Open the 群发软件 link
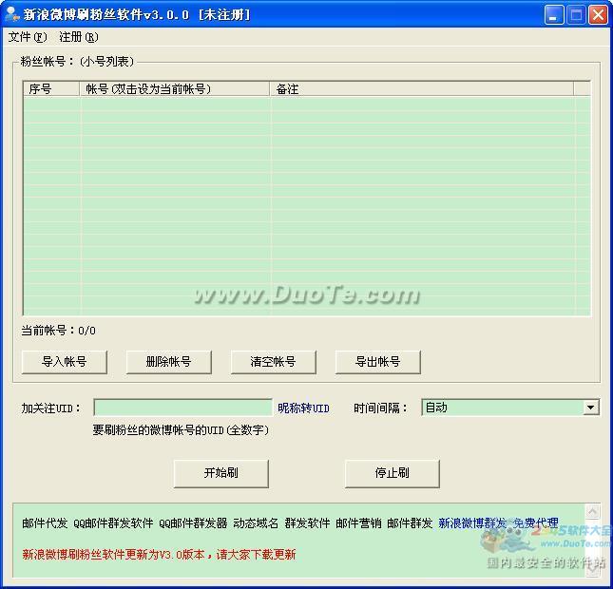Viewport: 613px width, 589px height. [x=307, y=523]
